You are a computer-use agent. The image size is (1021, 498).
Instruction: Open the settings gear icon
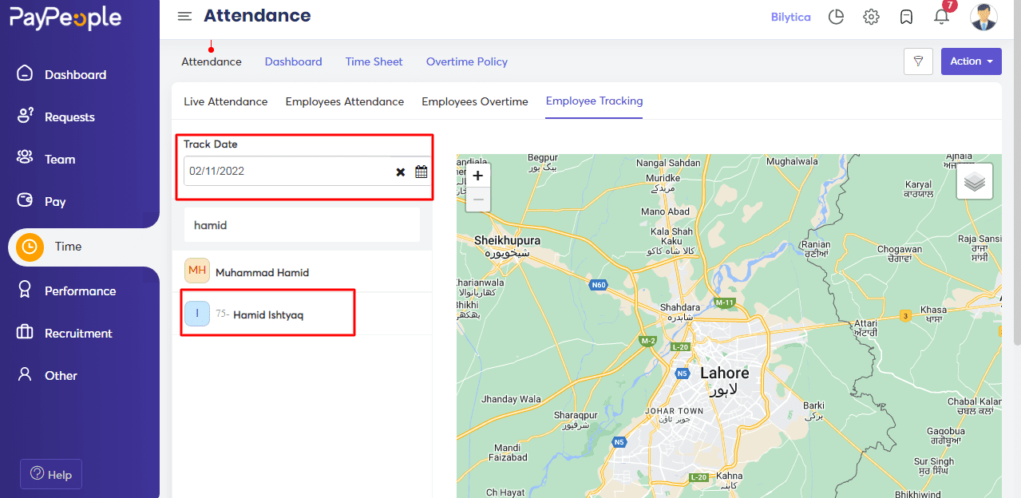(871, 17)
